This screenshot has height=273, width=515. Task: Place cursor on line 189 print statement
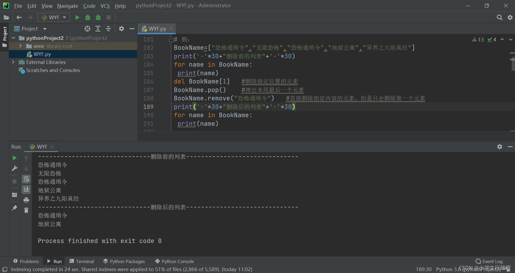pyautogui.click(x=234, y=107)
